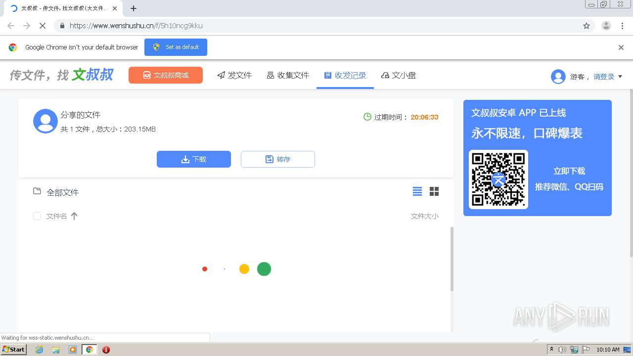Click the system clock 10:10 AM
This screenshot has height=356, width=633.
(x=608, y=350)
